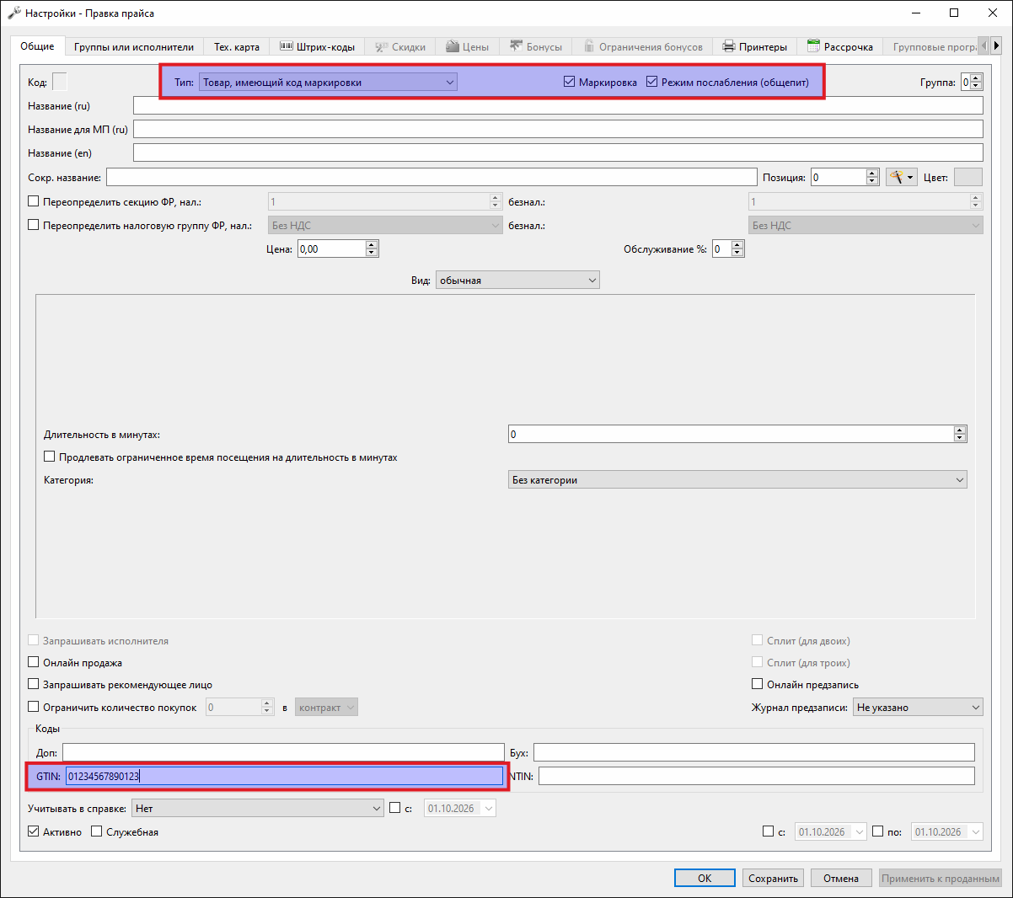
Task: Check Переопределить налоговую группу ФР
Action: click(34, 226)
